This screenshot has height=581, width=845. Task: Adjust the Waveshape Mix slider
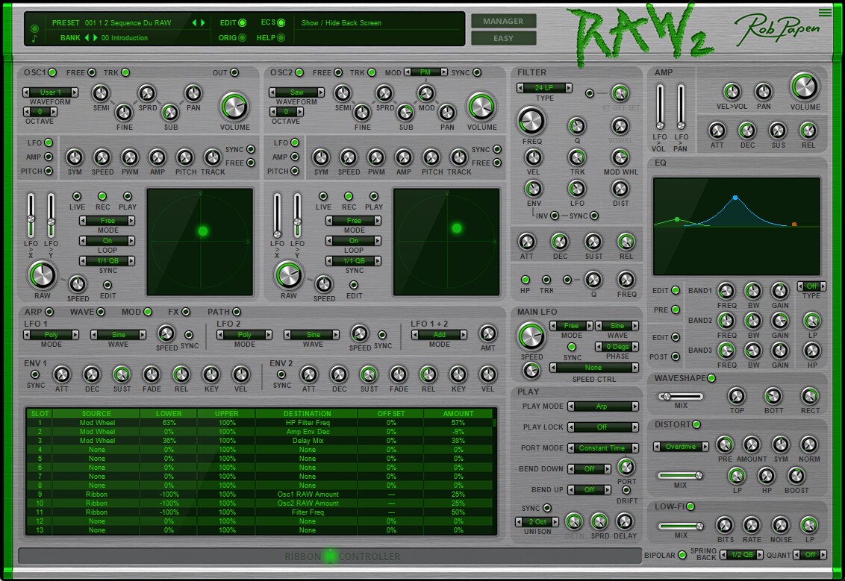click(x=680, y=396)
